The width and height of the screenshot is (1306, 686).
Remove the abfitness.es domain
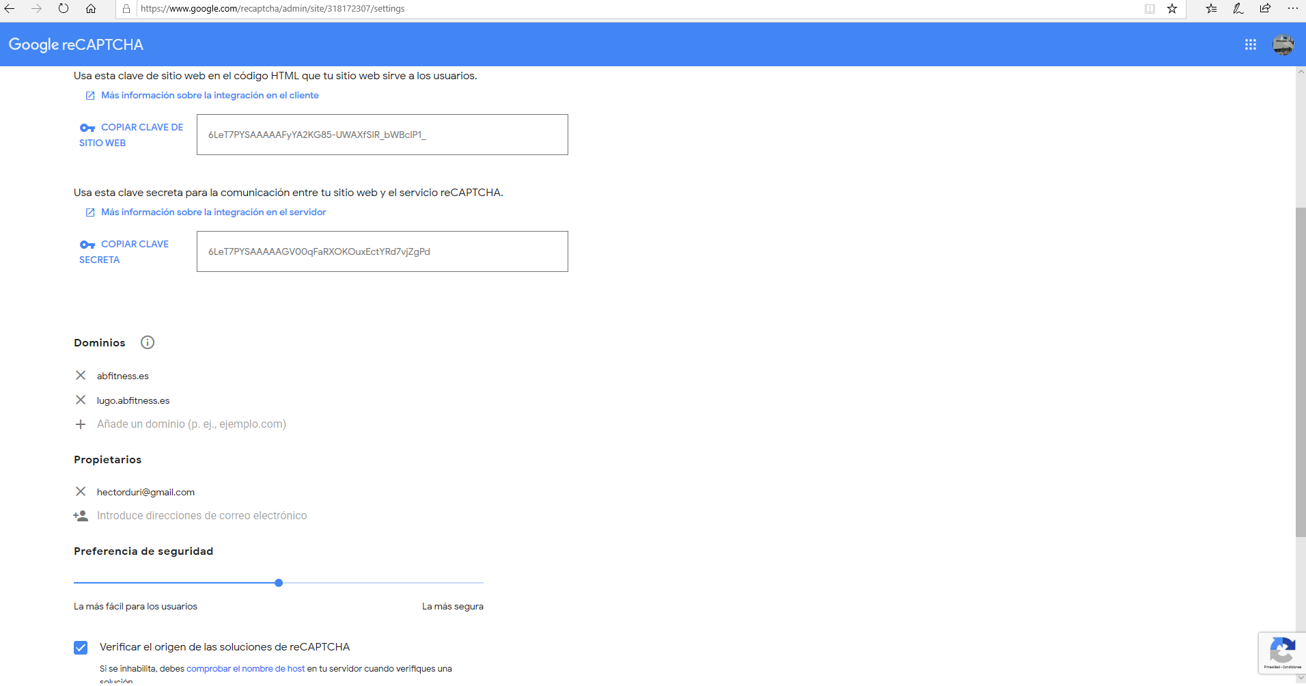[81, 375]
